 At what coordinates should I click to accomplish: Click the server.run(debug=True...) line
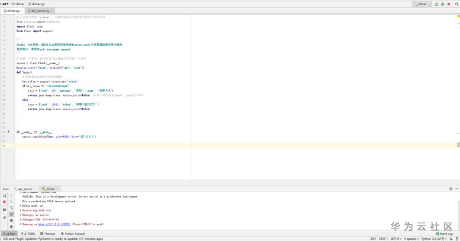pyautogui.click(x=59, y=137)
